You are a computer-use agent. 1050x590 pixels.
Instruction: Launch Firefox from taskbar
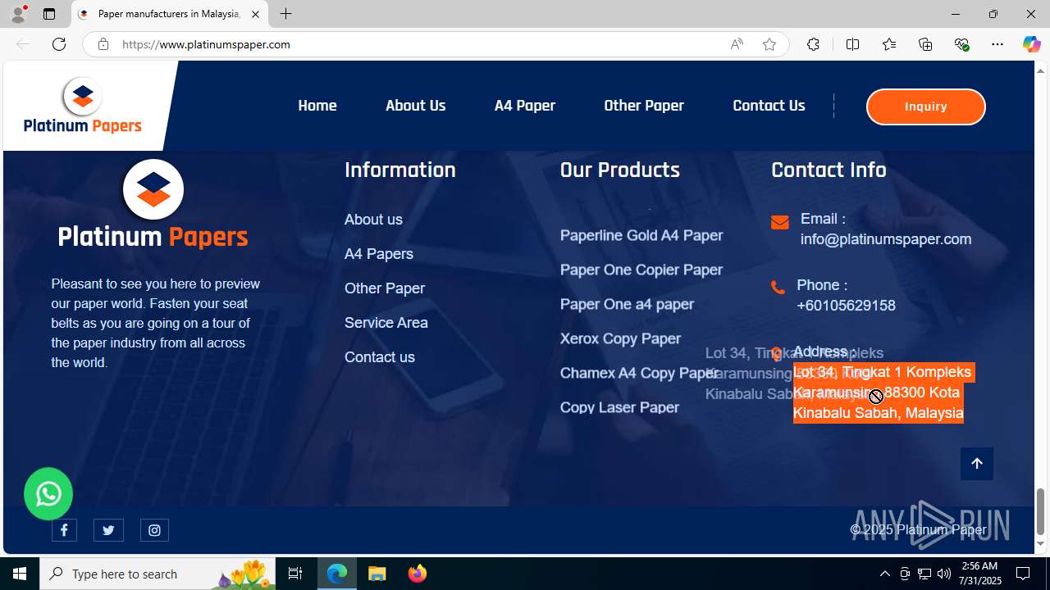pyautogui.click(x=418, y=574)
